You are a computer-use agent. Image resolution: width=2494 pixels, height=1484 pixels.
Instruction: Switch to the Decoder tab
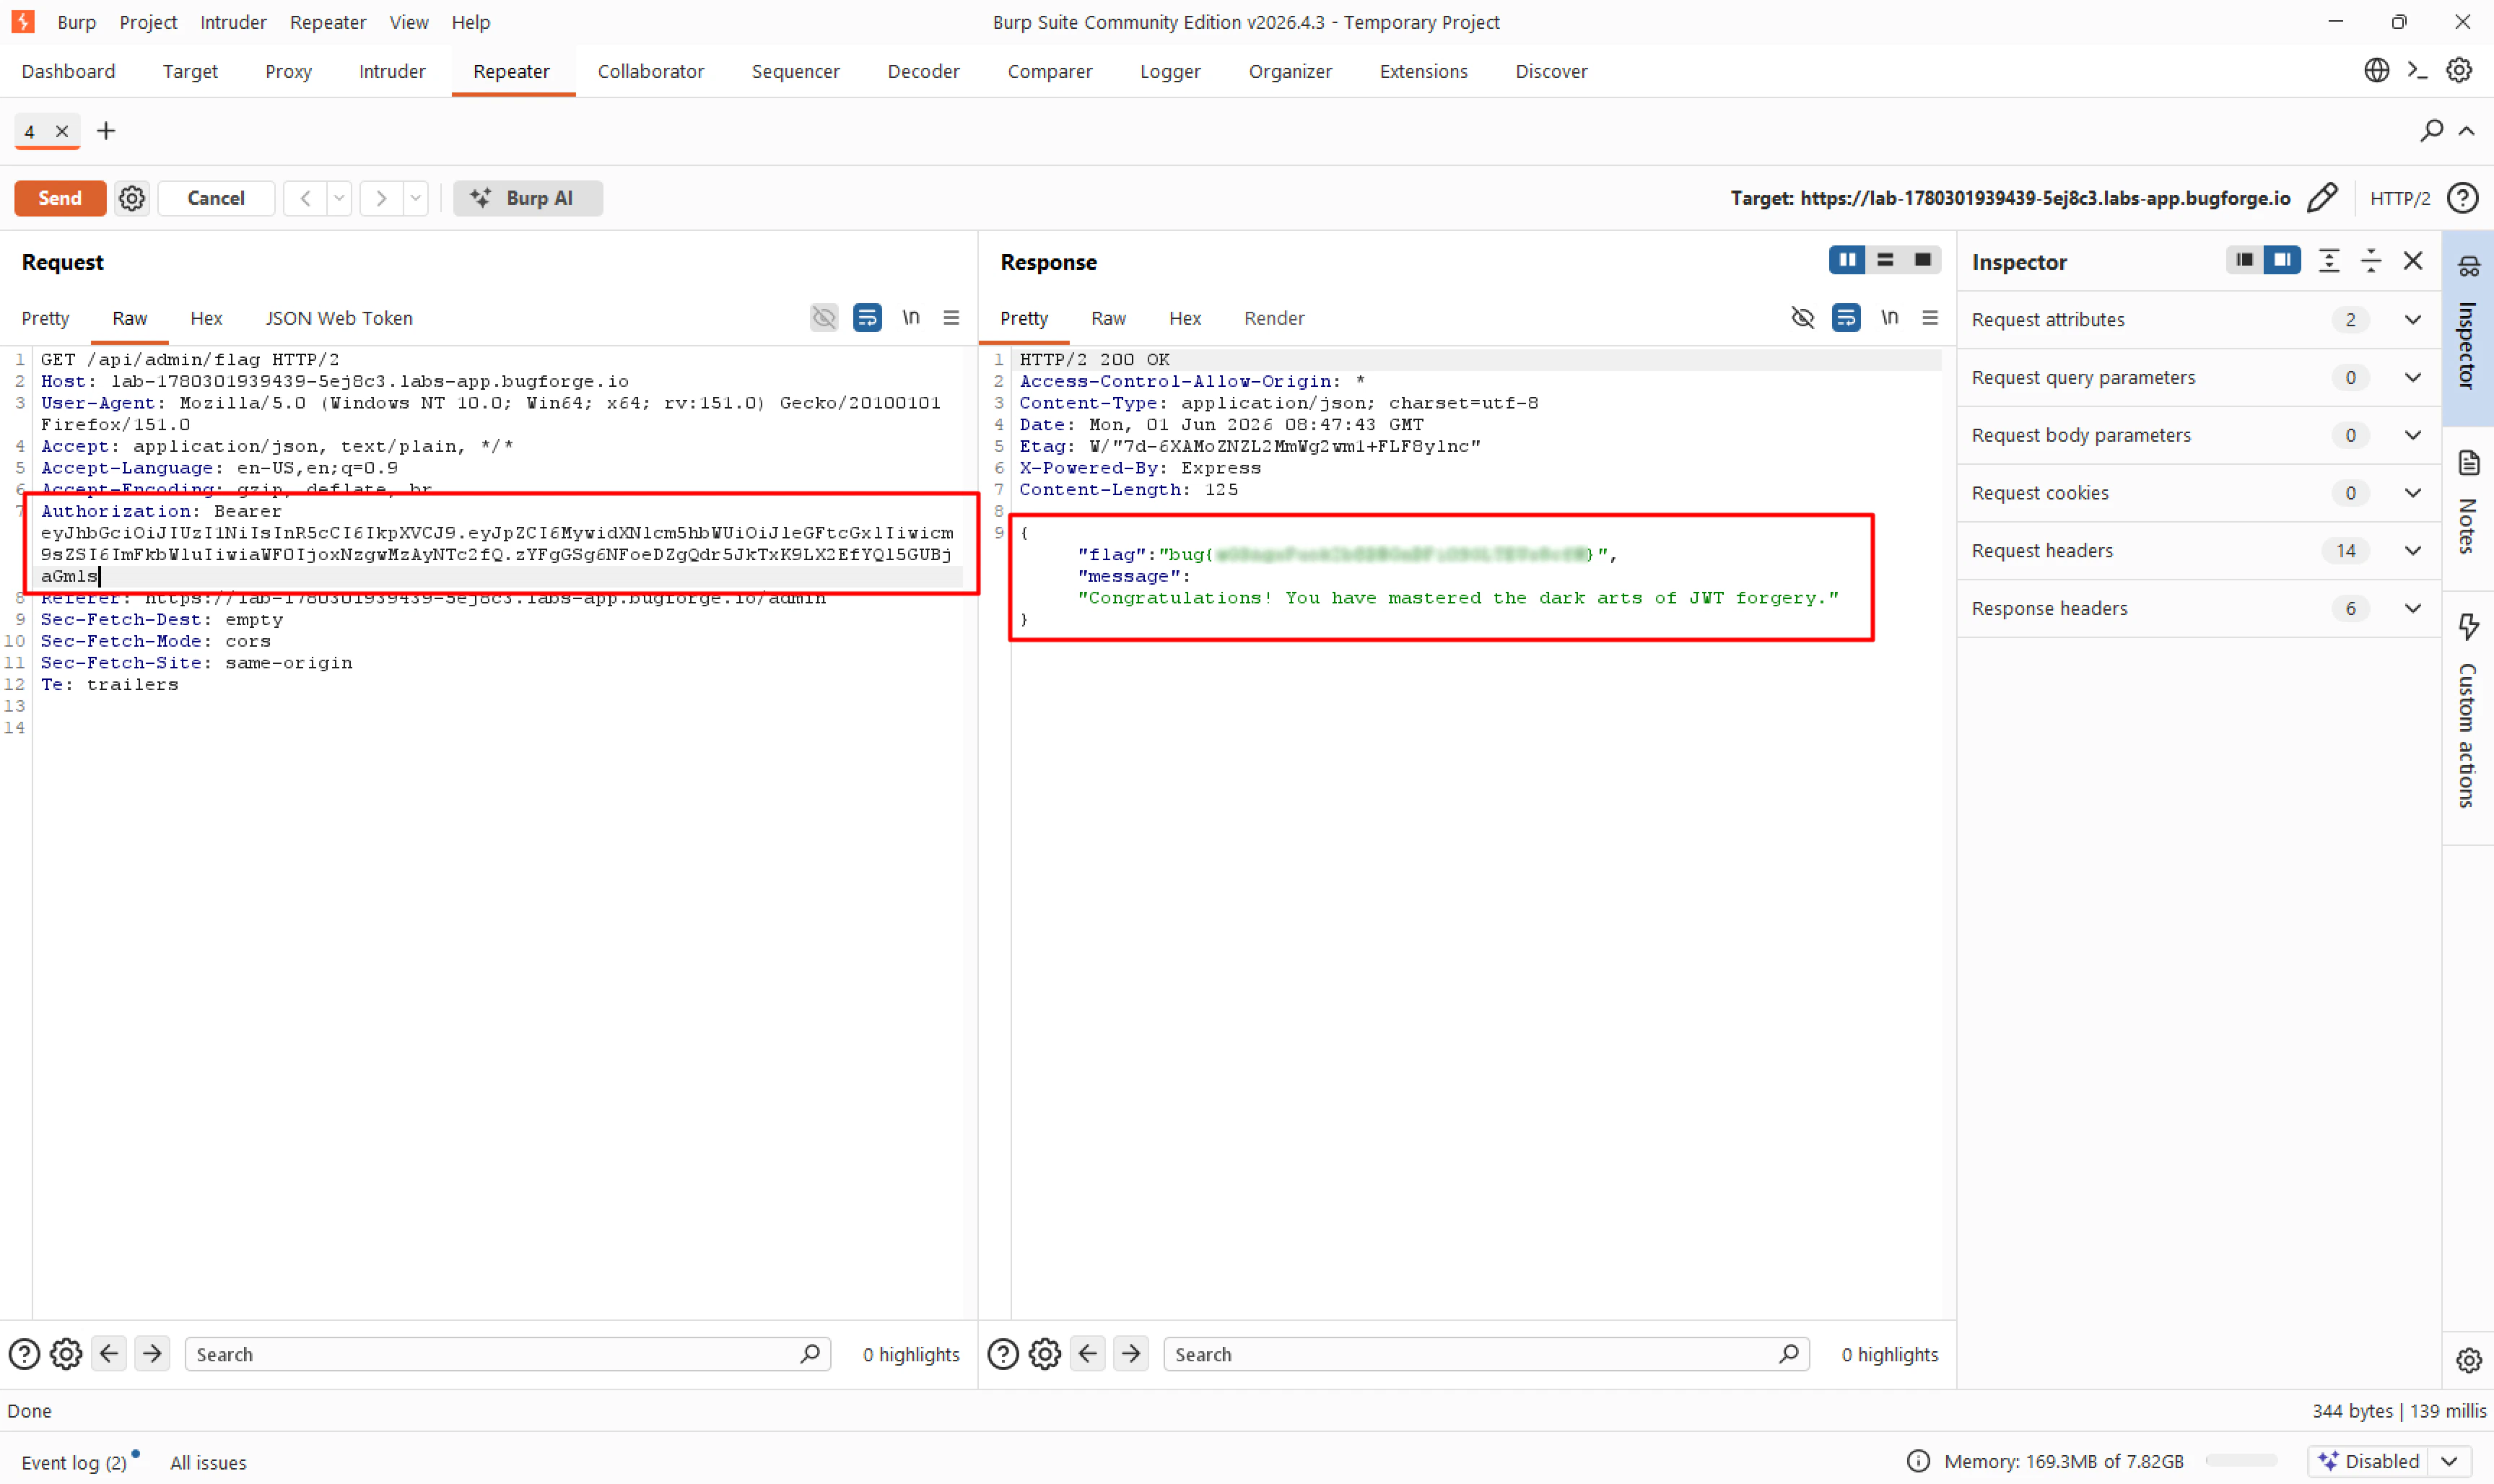[923, 71]
